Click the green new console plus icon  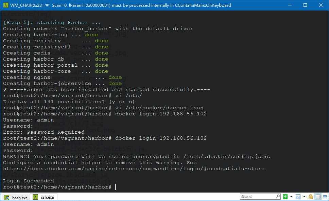click(285, 197)
